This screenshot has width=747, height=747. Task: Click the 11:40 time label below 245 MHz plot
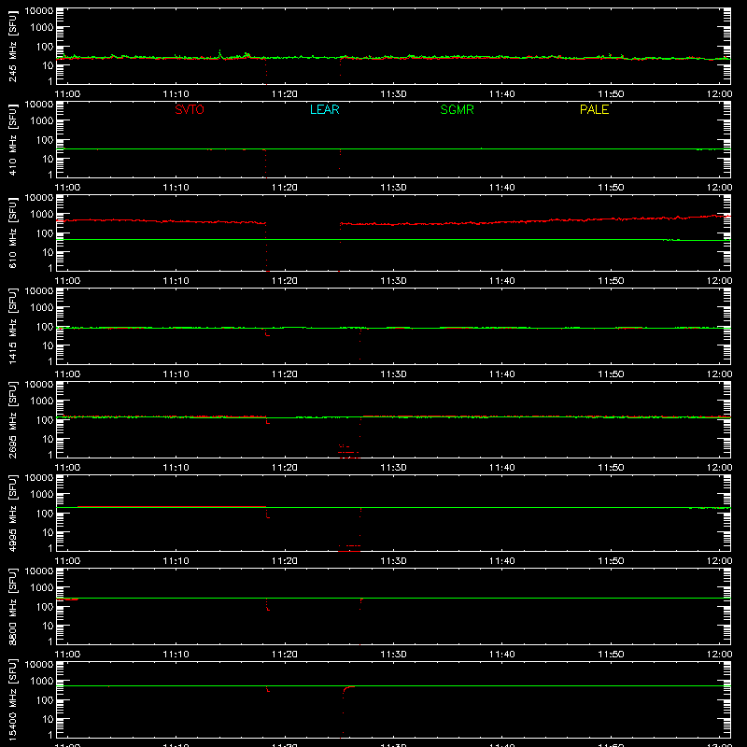pyautogui.click(x=502, y=94)
